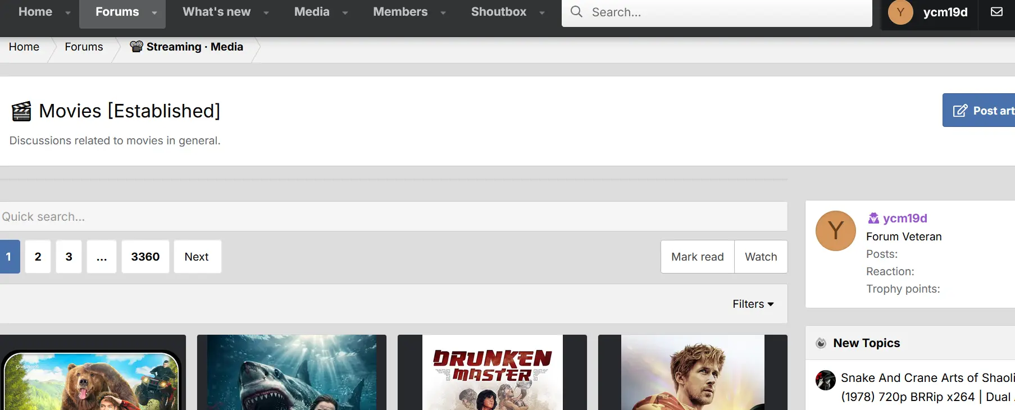This screenshot has height=410, width=1015.
Task: Click the search magnifier icon
Action: point(576,12)
